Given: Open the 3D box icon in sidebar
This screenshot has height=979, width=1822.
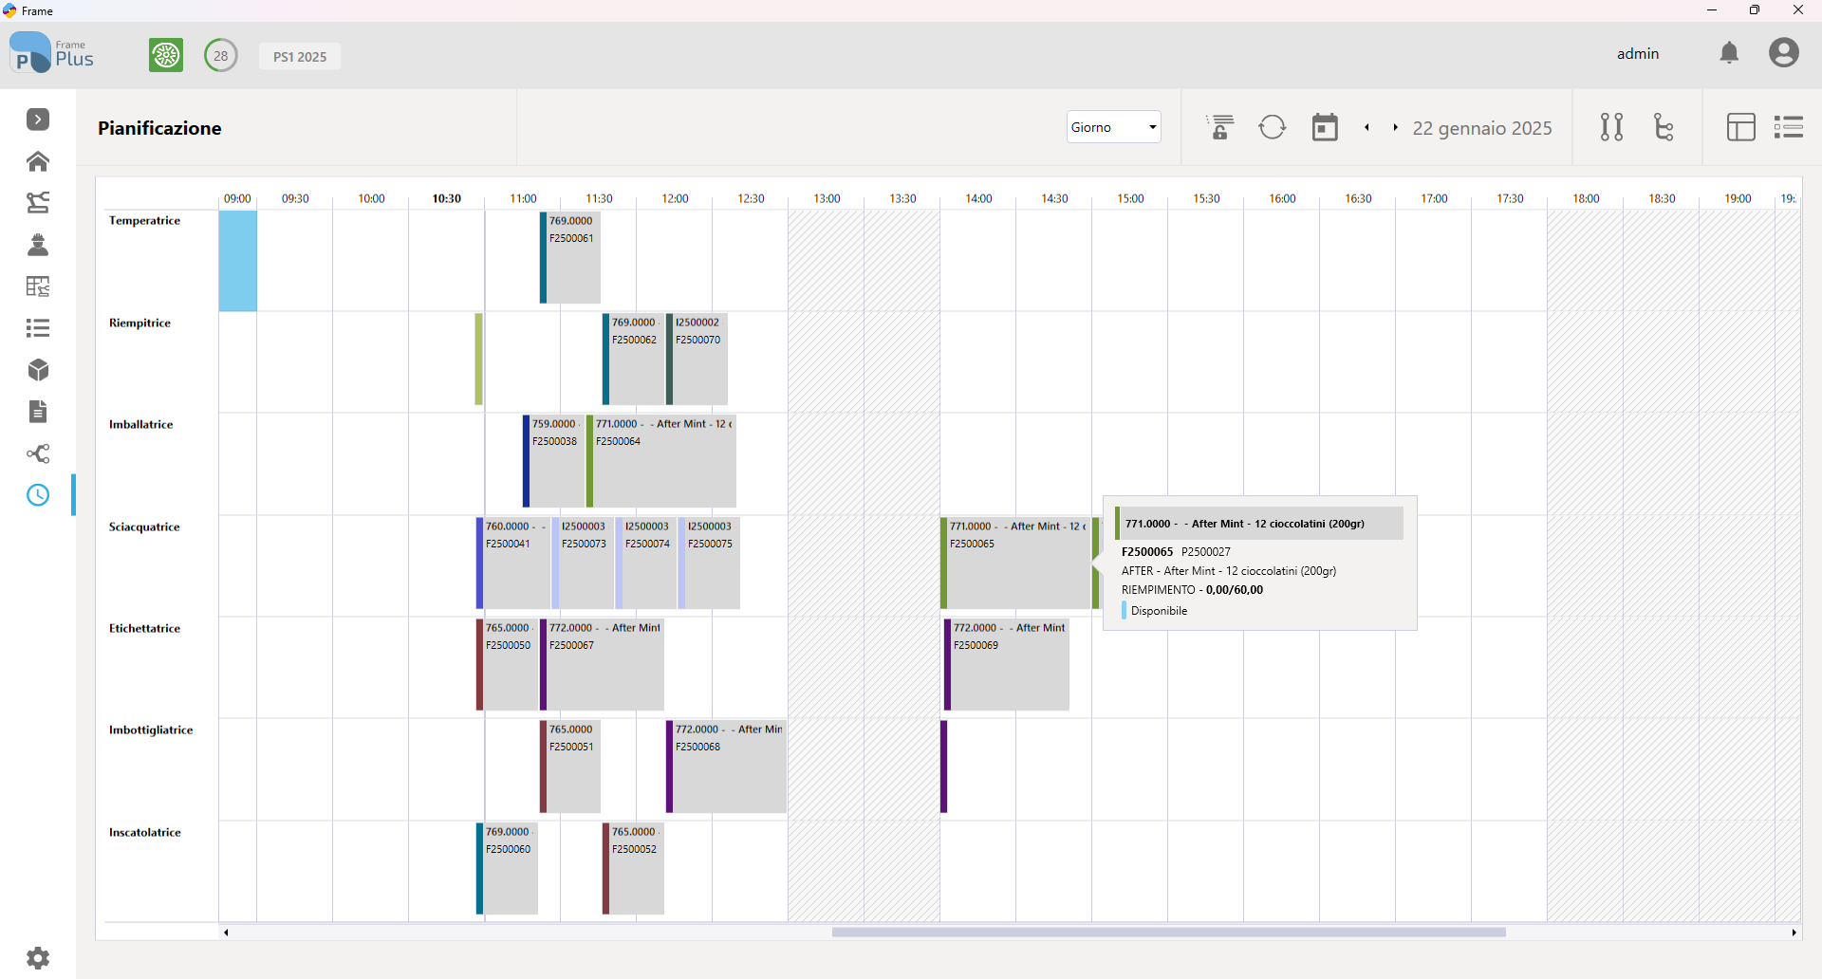Looking at the screenshot, I should click(38, 370).
